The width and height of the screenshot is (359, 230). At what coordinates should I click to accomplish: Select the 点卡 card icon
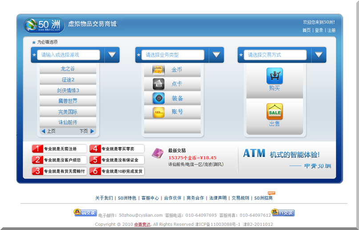click(159, 84)
